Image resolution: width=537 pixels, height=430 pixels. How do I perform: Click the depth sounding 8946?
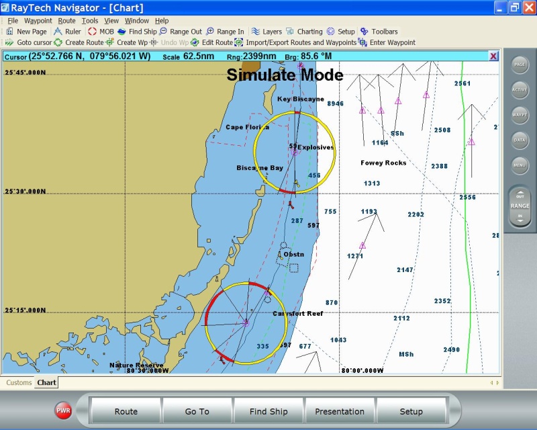point(335,103)
